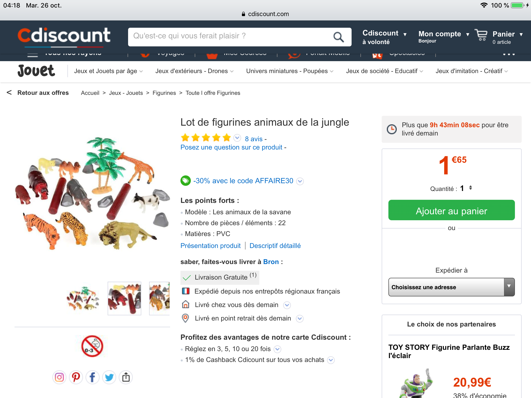This screenshot has height=398, width=531.
Task: Expand Livré chez vous dès demain details
Action: click(287, 305)
